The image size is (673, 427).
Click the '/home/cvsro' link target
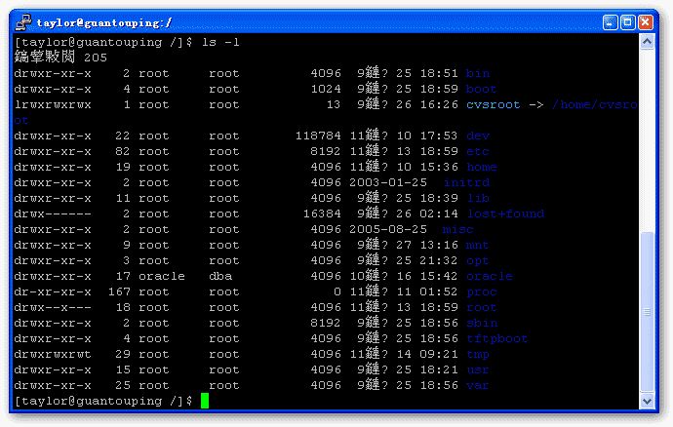[x=594, y=104]
